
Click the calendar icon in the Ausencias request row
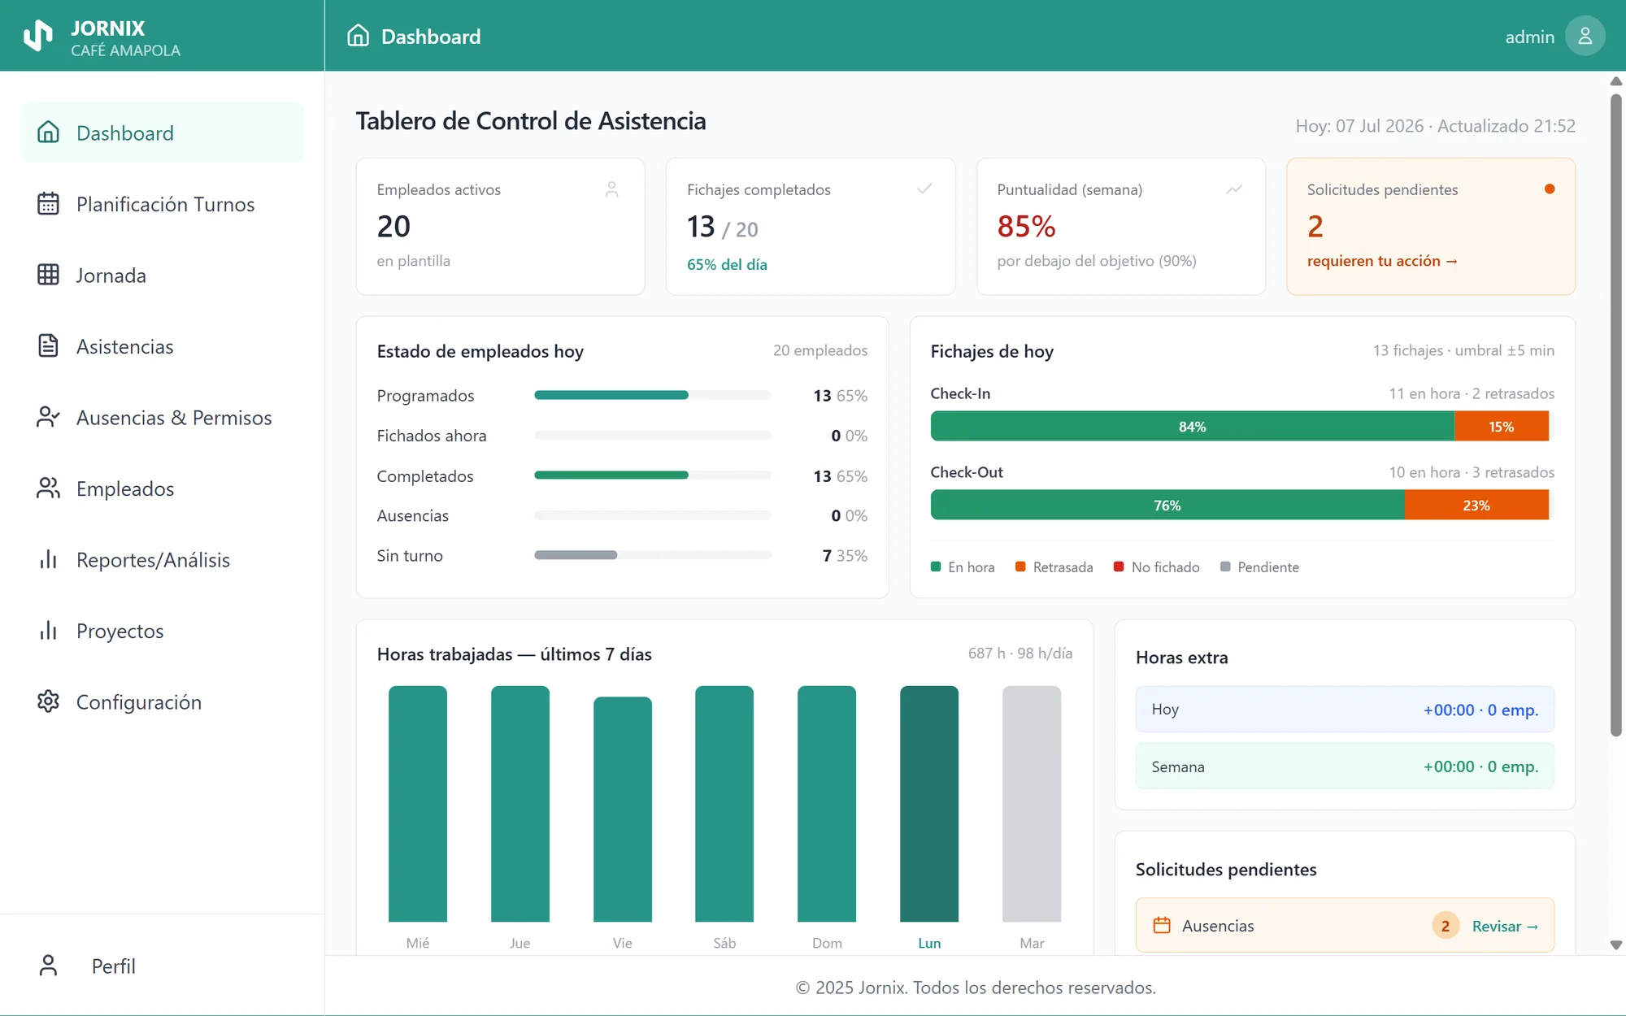coord(1162,925)
